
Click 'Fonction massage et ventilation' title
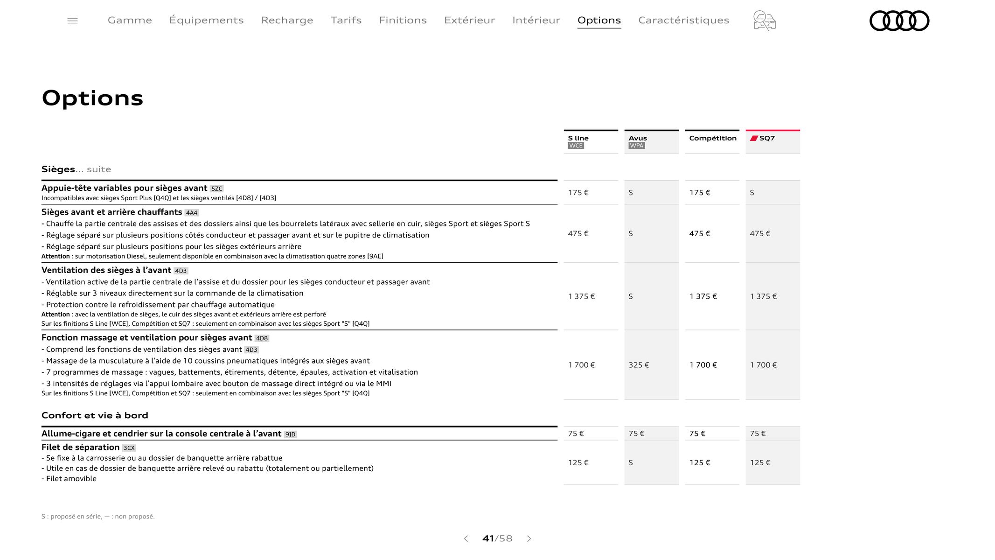tap(146, 337)
